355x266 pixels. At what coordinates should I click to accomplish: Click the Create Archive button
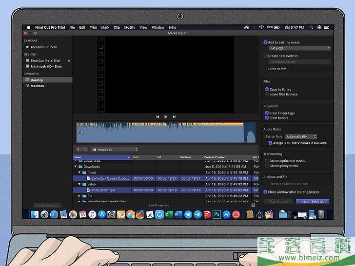click(47, 206)
